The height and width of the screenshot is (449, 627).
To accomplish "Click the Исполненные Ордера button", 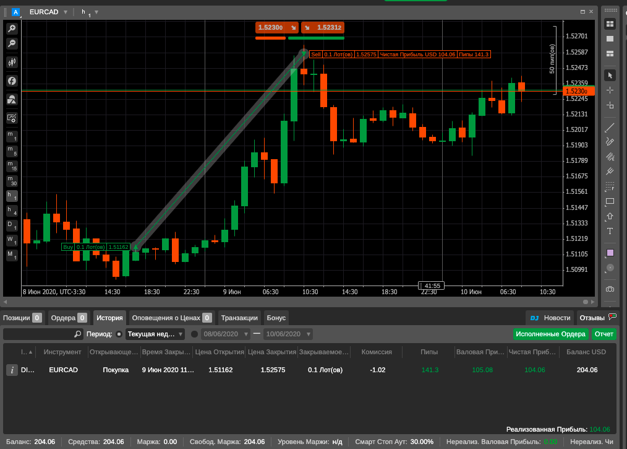I will click(550, 334).
